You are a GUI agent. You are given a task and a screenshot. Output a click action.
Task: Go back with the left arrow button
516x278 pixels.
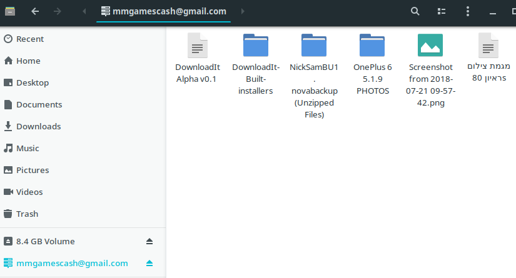35,11
